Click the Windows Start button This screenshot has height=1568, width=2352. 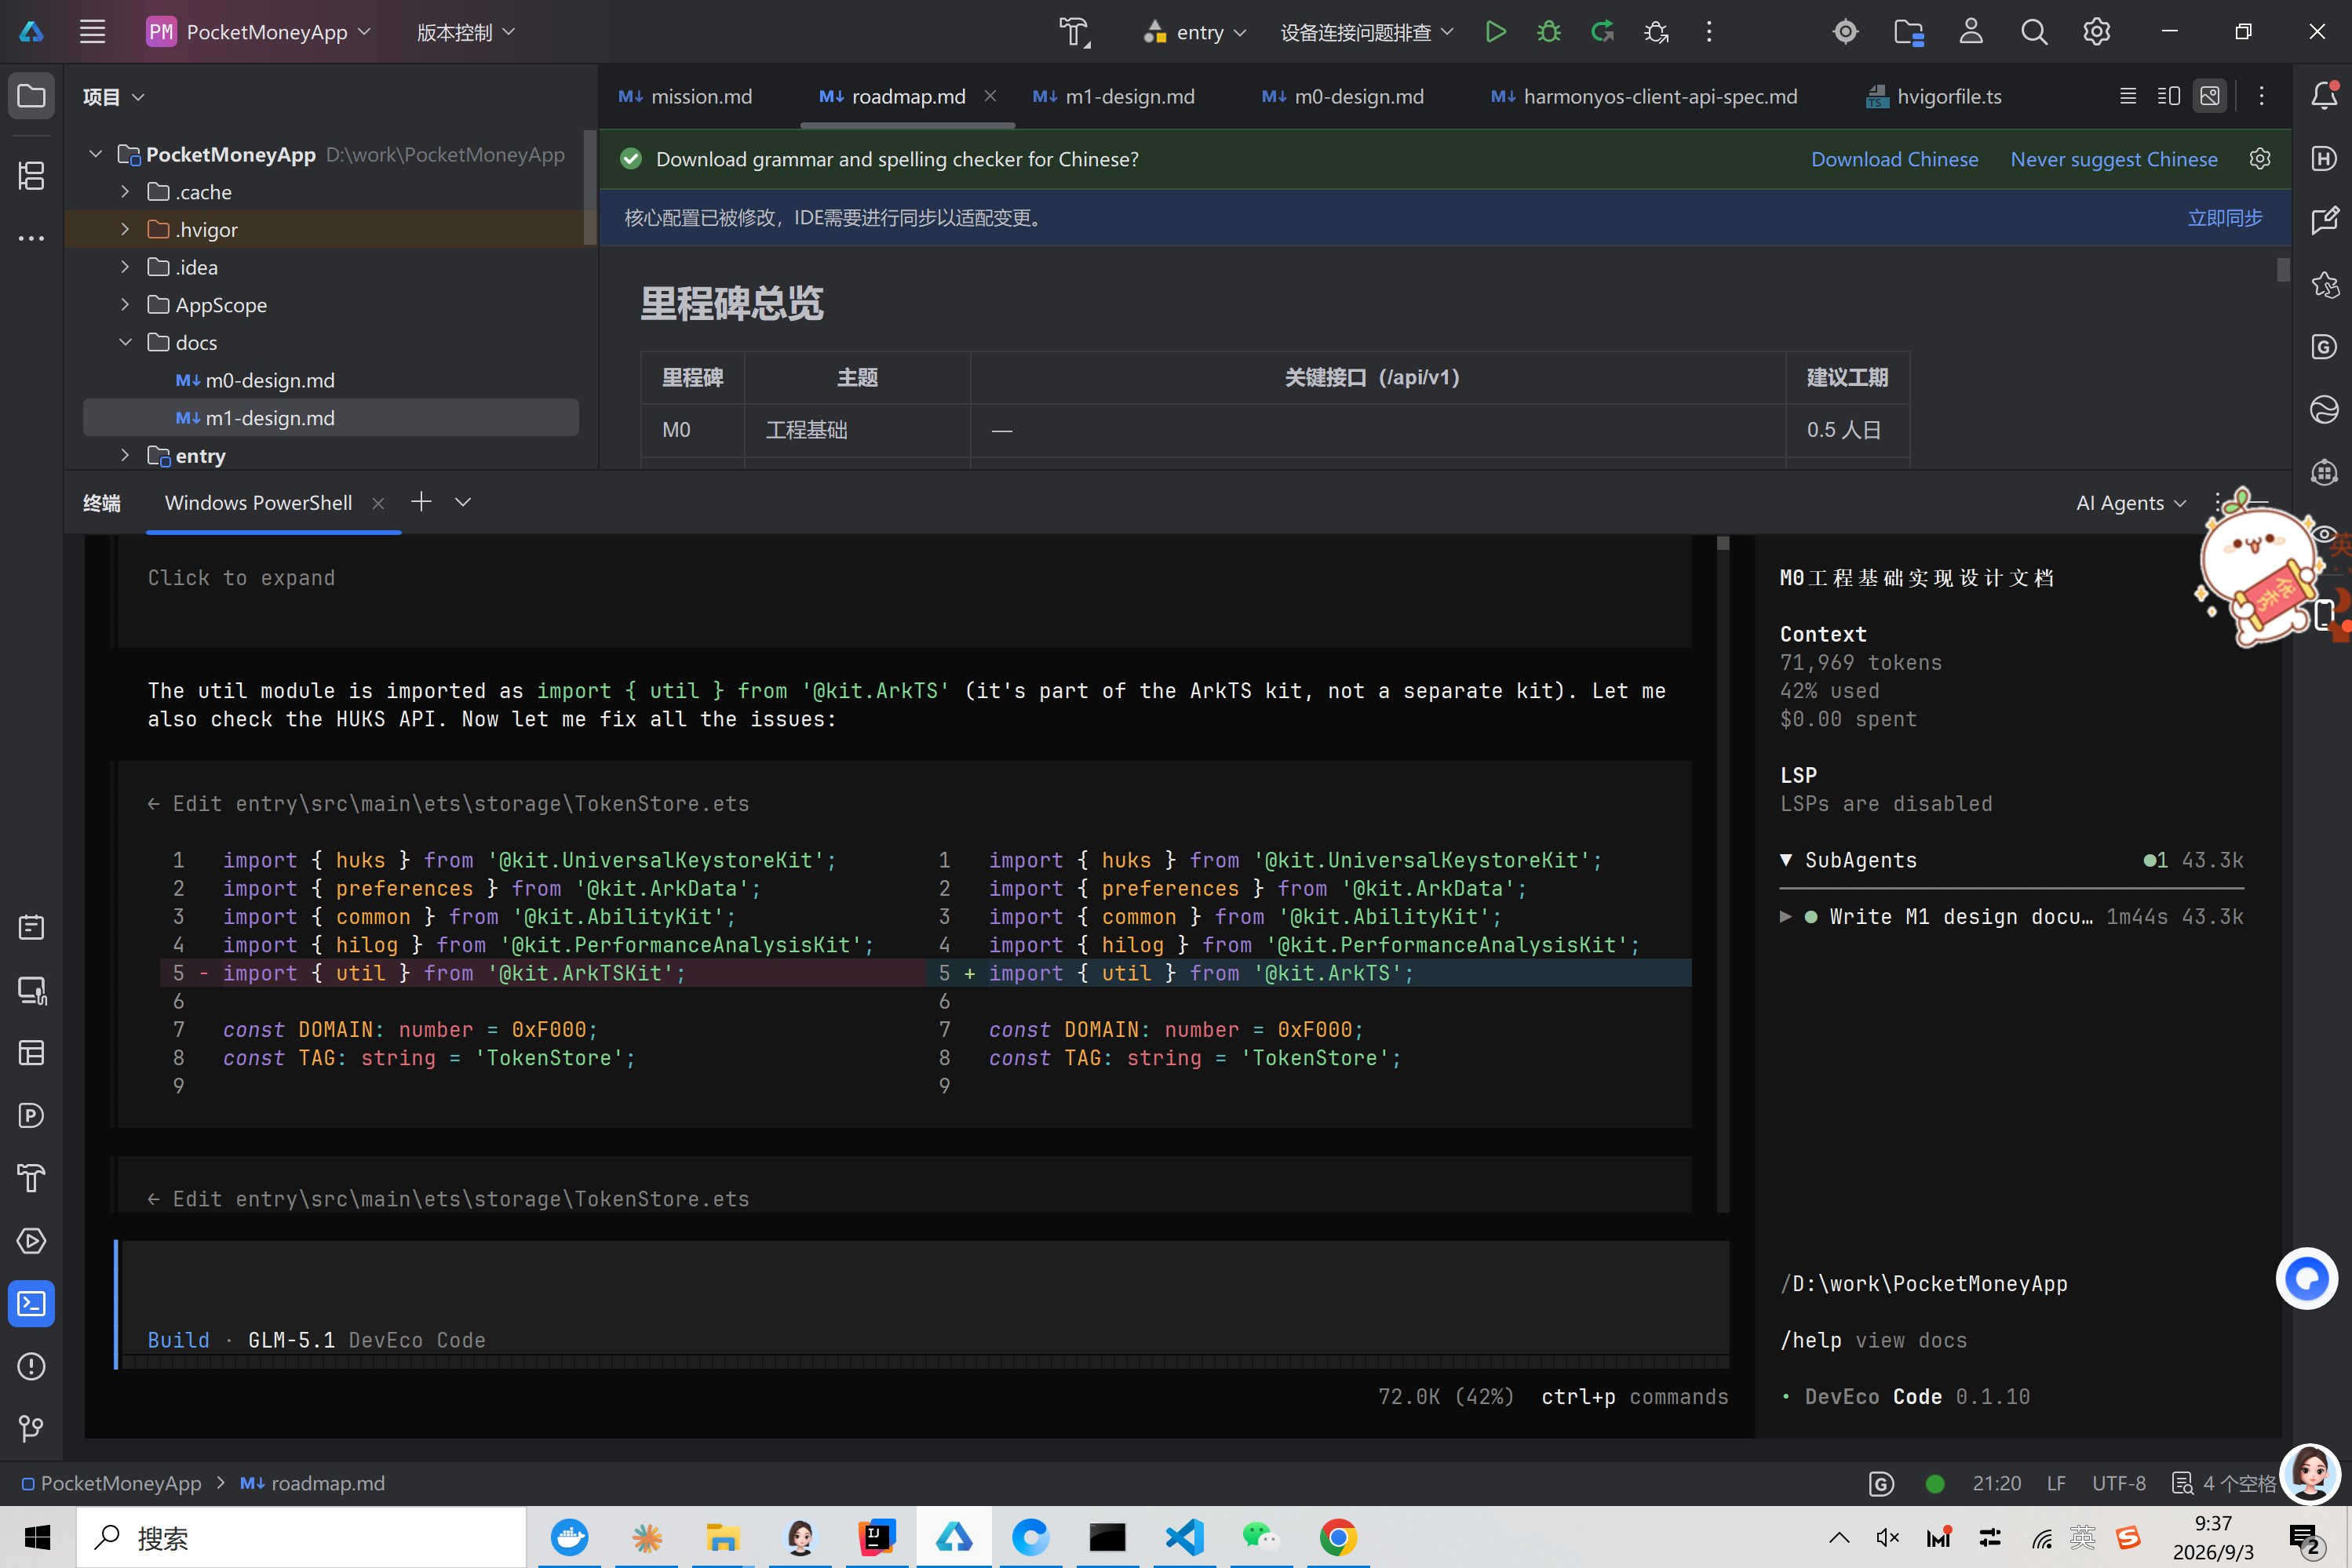38,1537
